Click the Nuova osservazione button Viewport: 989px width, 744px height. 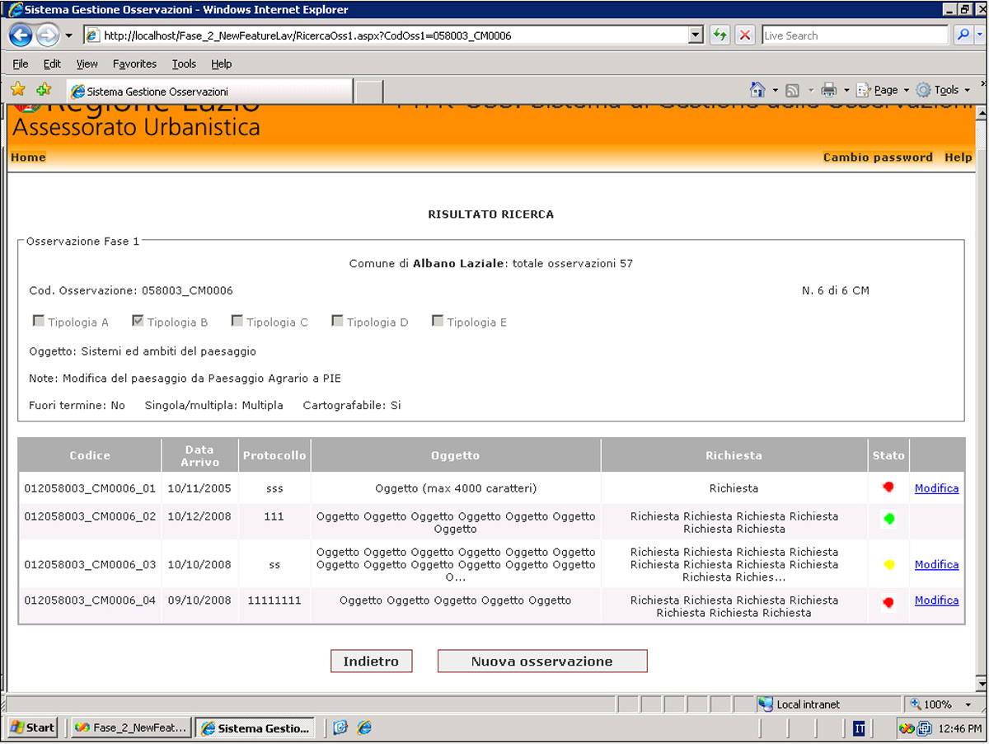pos(541,662)
